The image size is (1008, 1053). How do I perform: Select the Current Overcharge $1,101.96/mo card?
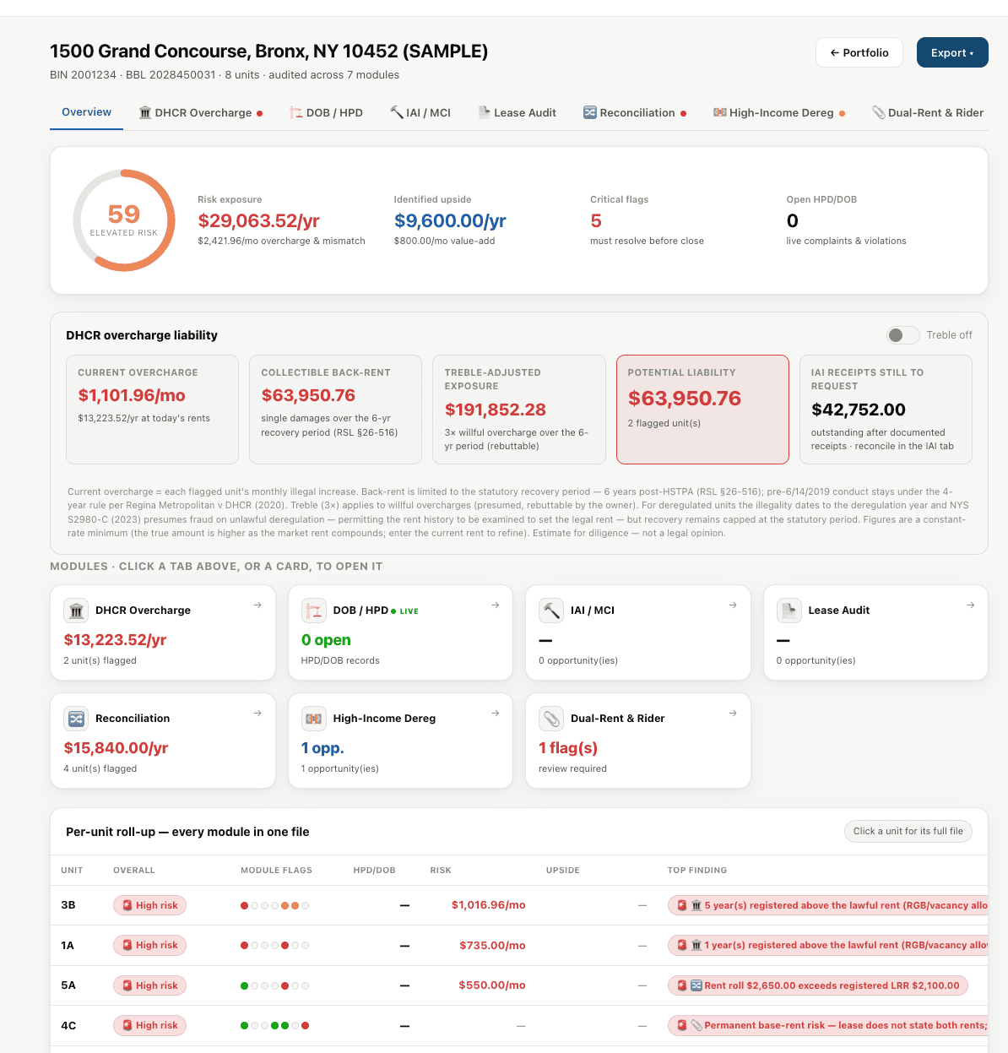point(152,410)
